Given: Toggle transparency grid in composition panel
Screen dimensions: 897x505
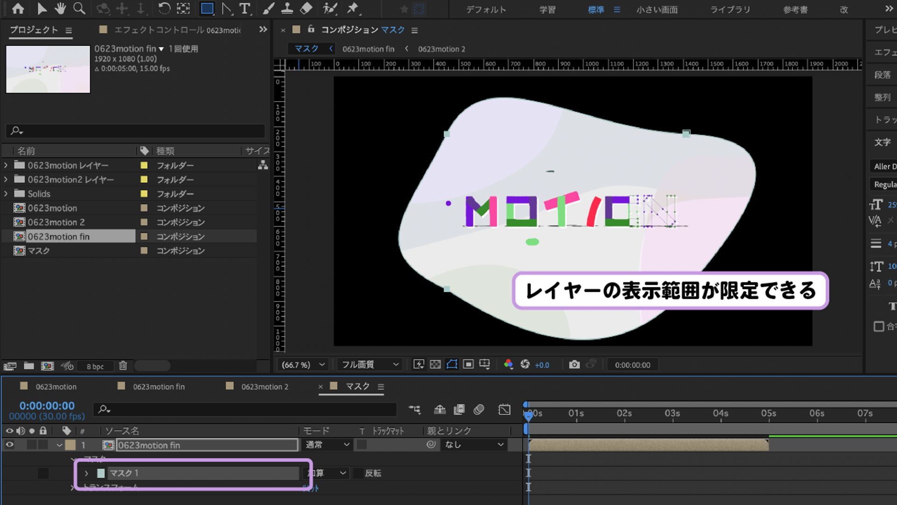Looking at the screenshot, I should tap(435, 364).
